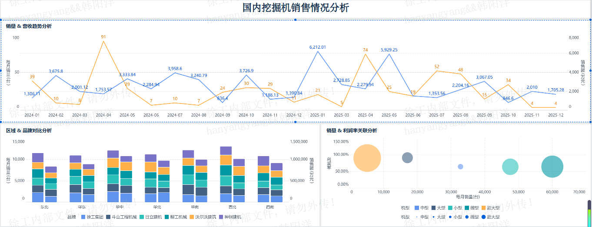
Task: Select the 西北 region stacked bar
Action: pyautogui.click(x=226, y=174)
